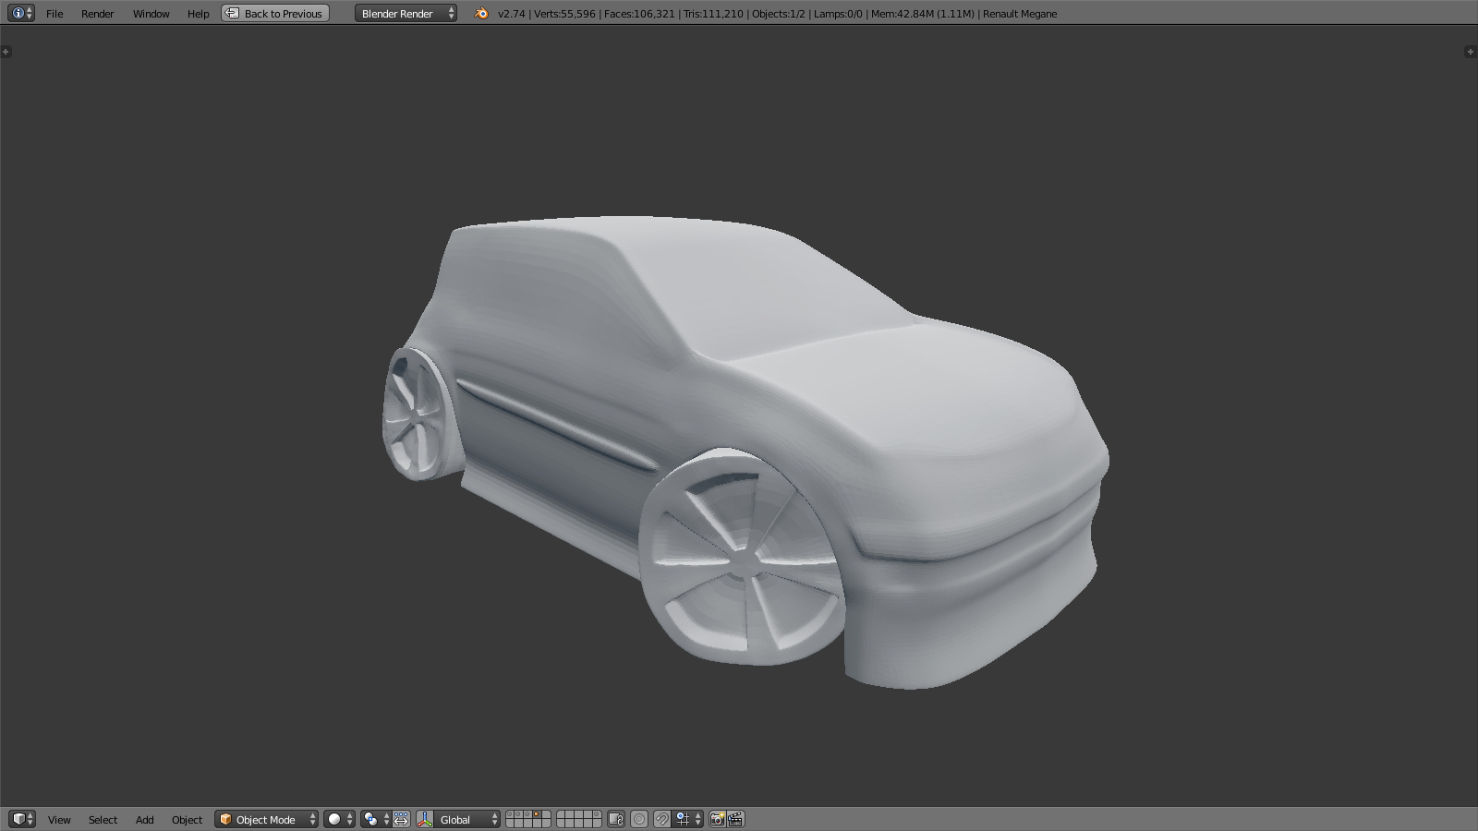This screenshot has width=1478, height=831.
Task: Open the View menu in 3D viewport
Action: point(59,820)
